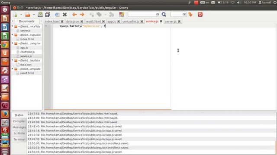Image resolution: width=277 pixels, height=155 pixels.
Task: Save the current file using toolbar icon
Action: click(40, 14)
